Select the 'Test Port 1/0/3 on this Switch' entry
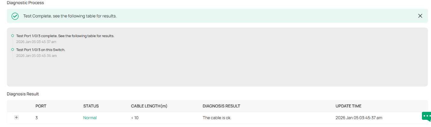 41,50
